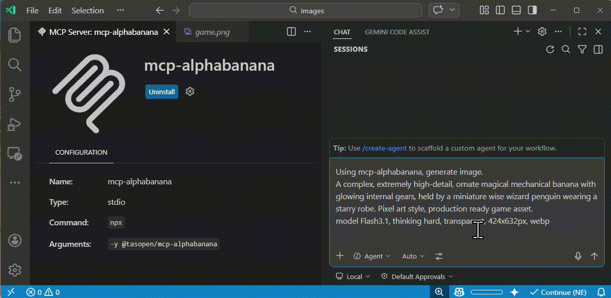
Task: Open the Selection menu
Action: [87, 10]
